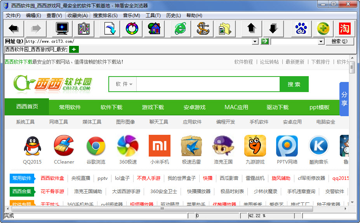360x223 pixels.
Task: Click the green 搜索 page button
Action: 294,84
